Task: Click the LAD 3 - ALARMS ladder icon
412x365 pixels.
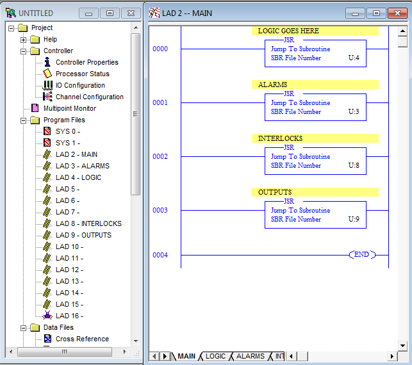Action: point(47,166)
